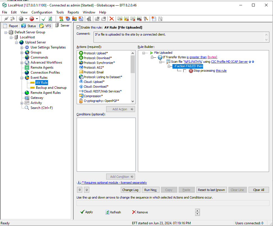The image size is (273, 226).
Task: Click the create certificate toolbar icon
Action: [120, 19]
